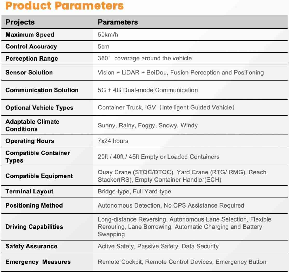Click the Driving Capabilities label

point(34,227)
